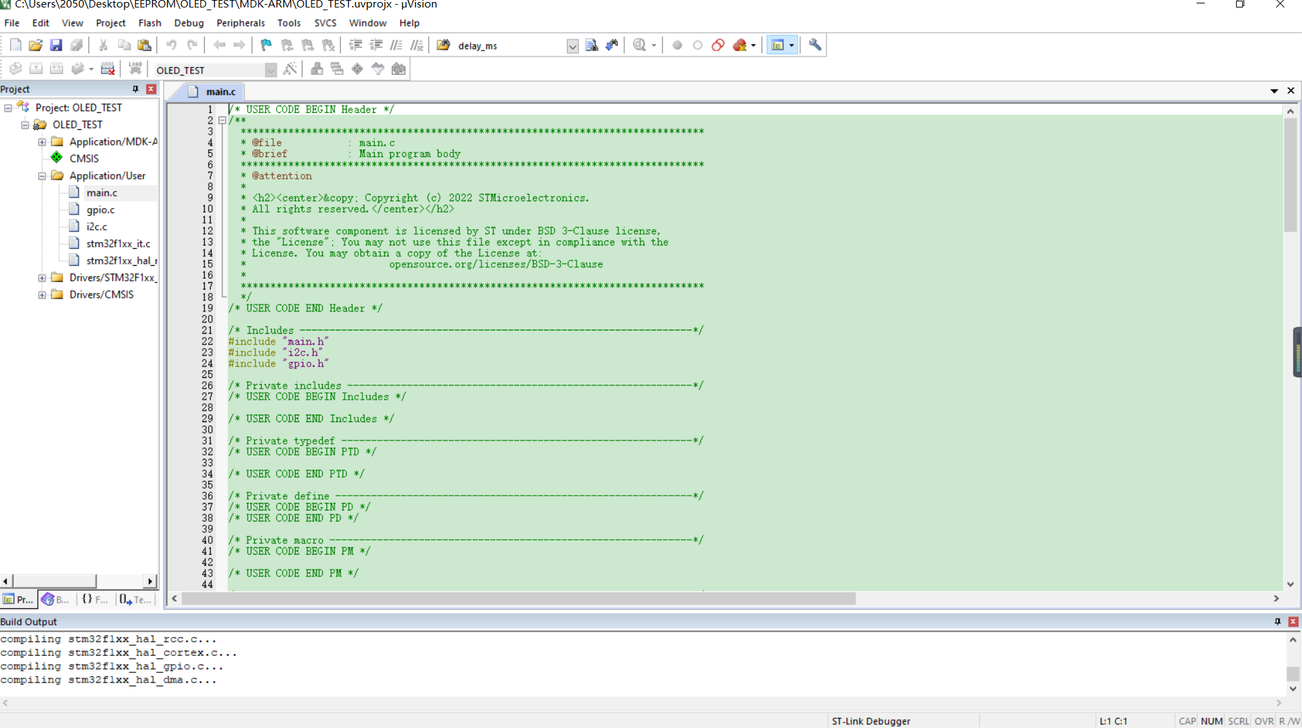Screen dimensions: 1302x728
Task: Uncomment the selection
Action: pyautogui.click(x=417, y=46)
